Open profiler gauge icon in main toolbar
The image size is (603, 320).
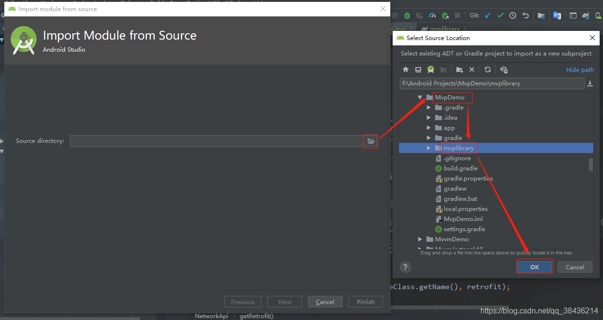click(x=432, y=15)
